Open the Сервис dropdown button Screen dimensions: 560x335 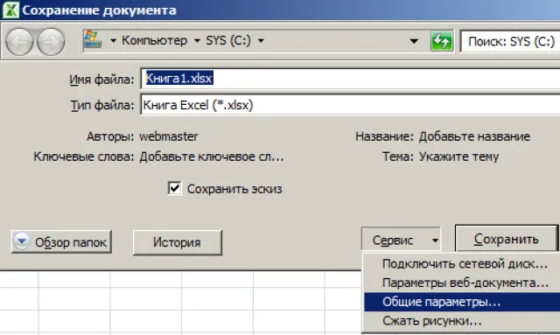tap(401, 240)
